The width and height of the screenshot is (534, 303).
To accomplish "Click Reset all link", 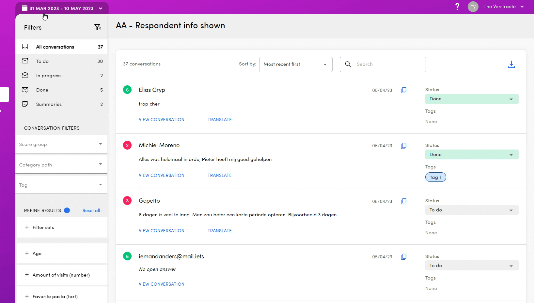I will (x=91, y=210).
